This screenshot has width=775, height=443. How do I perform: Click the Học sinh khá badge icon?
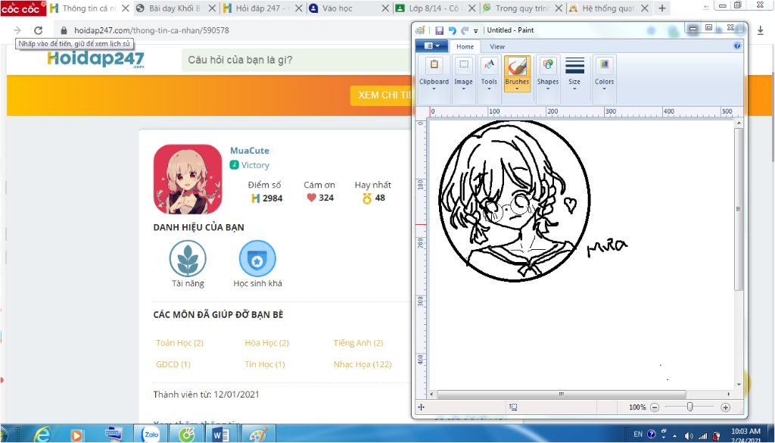click(257, 258)
